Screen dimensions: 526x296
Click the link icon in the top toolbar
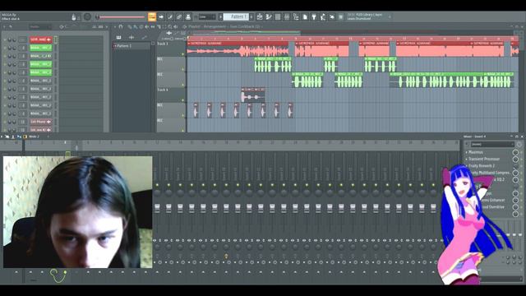coord(179,16)
